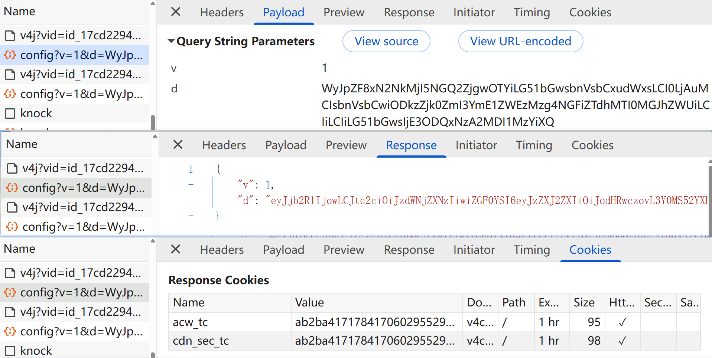Click View URL-encoded button
The width and height of the screenshot is (712, 358).
521,41
